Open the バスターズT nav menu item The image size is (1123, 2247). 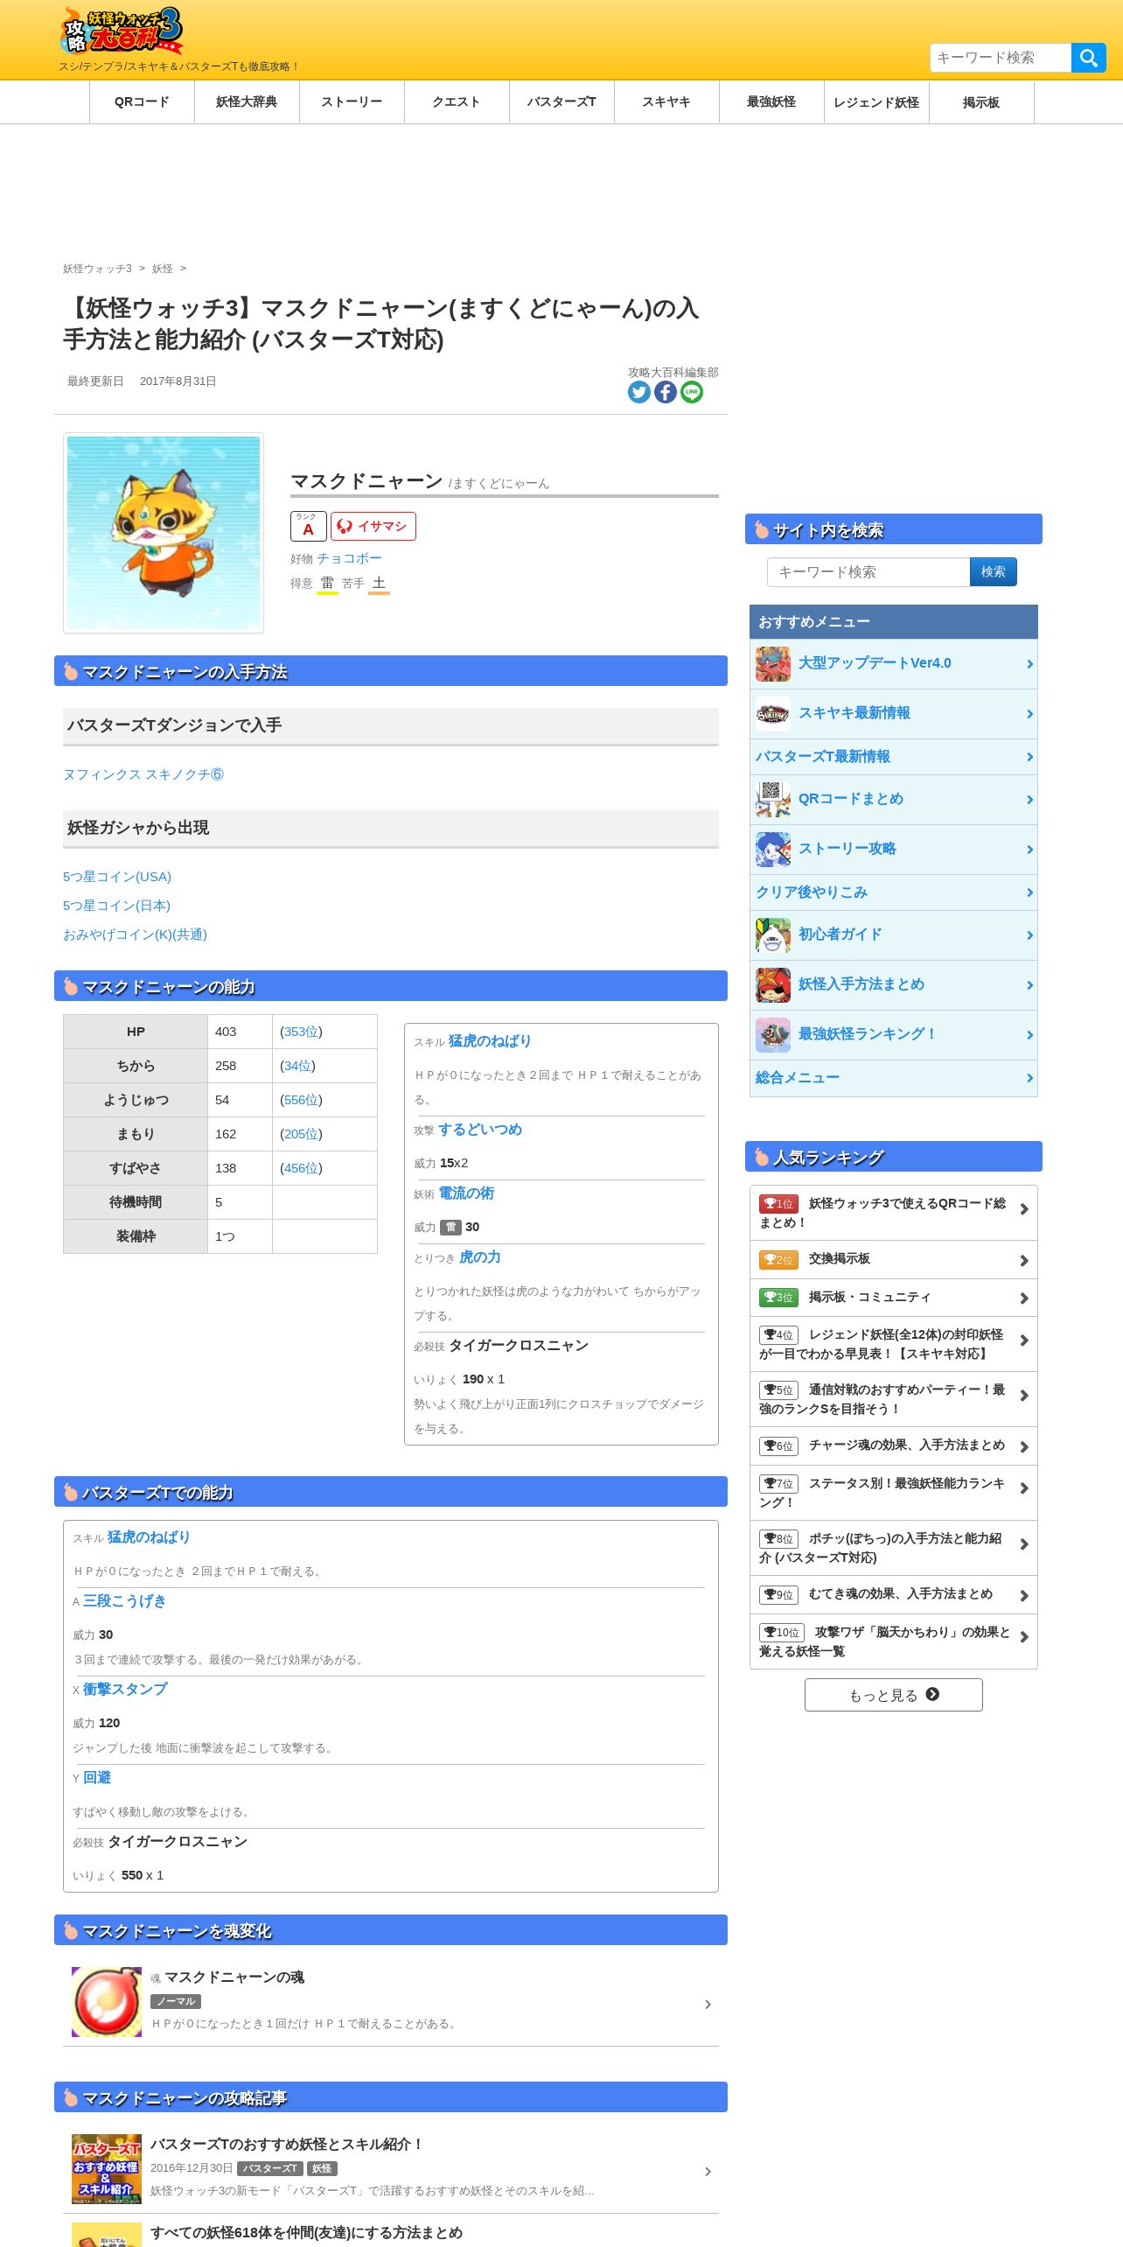(561, 102)
